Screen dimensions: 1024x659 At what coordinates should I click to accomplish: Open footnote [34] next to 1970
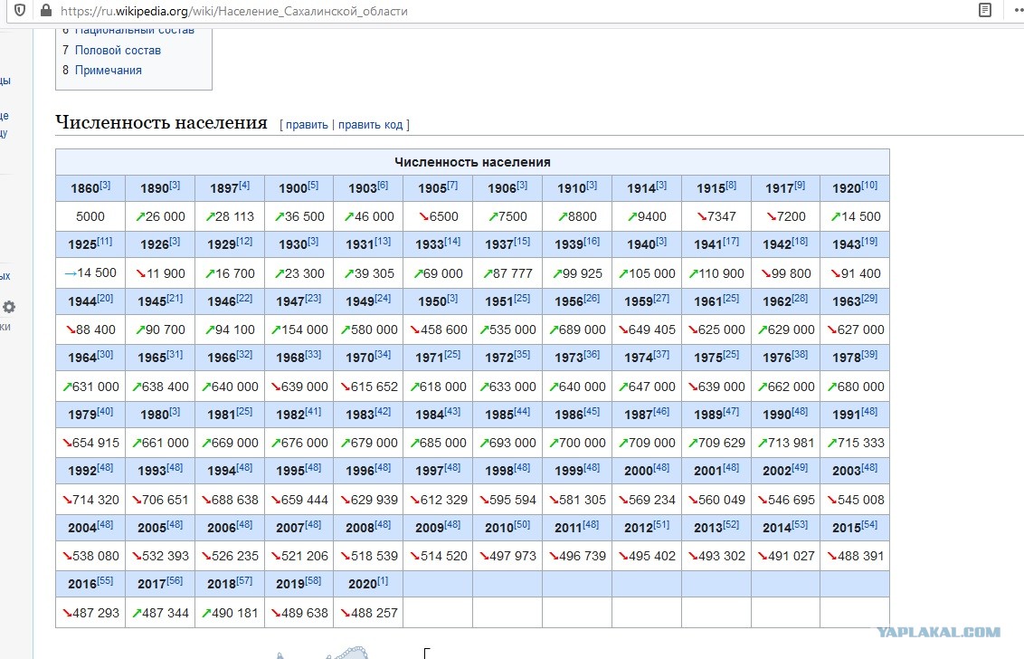click(383, 354)
